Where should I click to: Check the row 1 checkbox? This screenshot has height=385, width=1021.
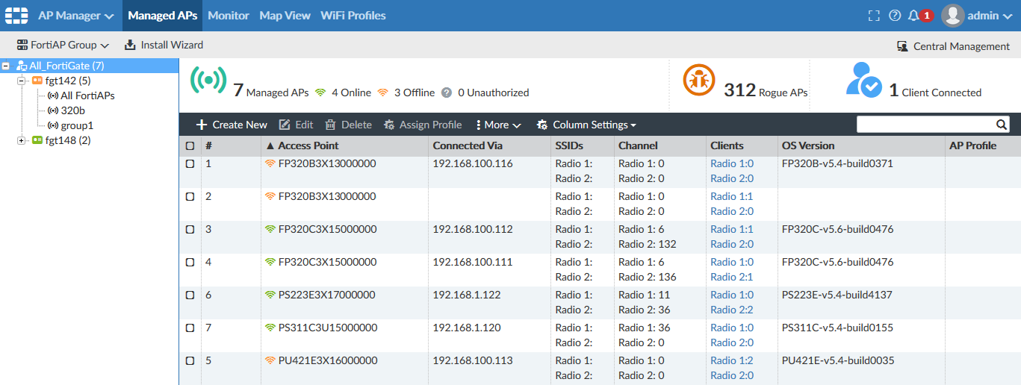pos(190,163)
